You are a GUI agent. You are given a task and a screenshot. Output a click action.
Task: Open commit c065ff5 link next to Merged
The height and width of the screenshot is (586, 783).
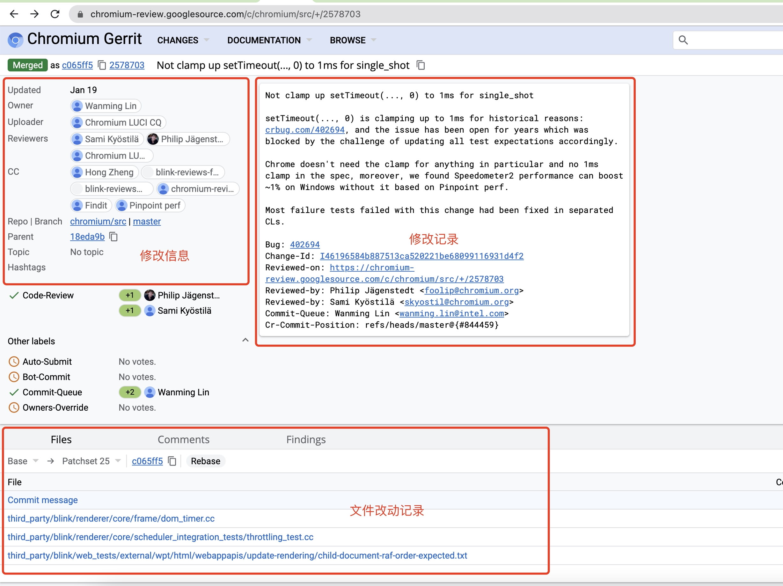[x=77, y=65]
